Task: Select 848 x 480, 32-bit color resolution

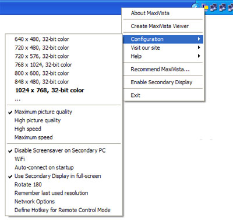Action: point(64,82)
